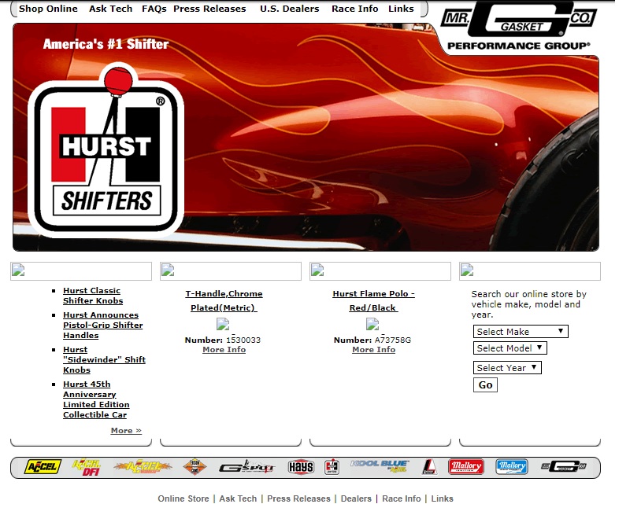Go to U.S. Dealers menu item
This screenshot has width=630, height=515.
289,9
